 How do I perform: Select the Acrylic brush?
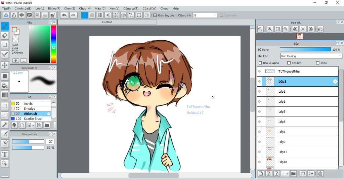(31, 103)
